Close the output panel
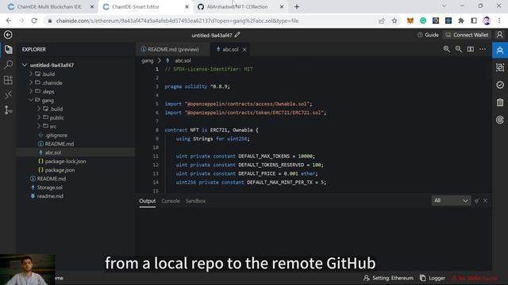Viewport: 508px width, 285px height. click(485, 200)
